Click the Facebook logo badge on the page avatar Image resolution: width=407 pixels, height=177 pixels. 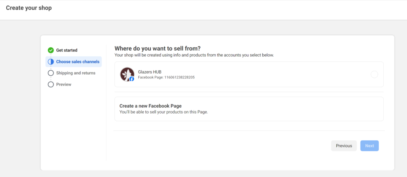[131, 79]
